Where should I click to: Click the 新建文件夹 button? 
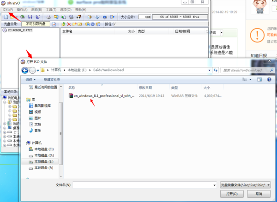(x=52, y=80)
